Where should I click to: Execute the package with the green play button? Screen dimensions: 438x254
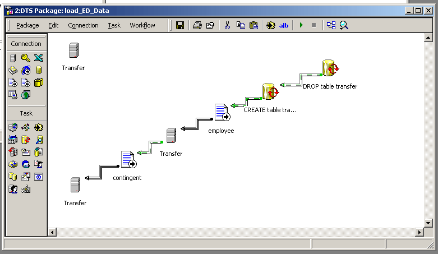coord(301,25)
